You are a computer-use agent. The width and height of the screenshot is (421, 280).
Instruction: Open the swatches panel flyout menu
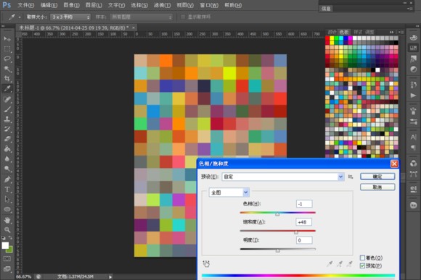pos(401,32)
